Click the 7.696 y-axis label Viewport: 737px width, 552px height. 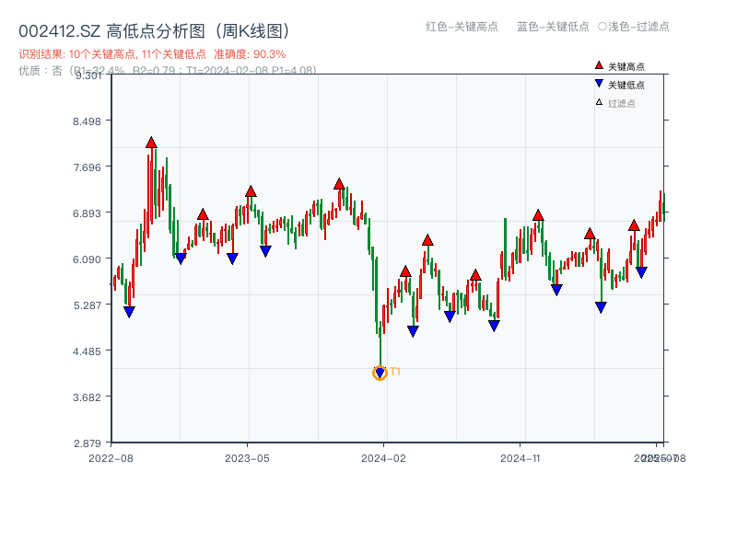tap(87, 167)
